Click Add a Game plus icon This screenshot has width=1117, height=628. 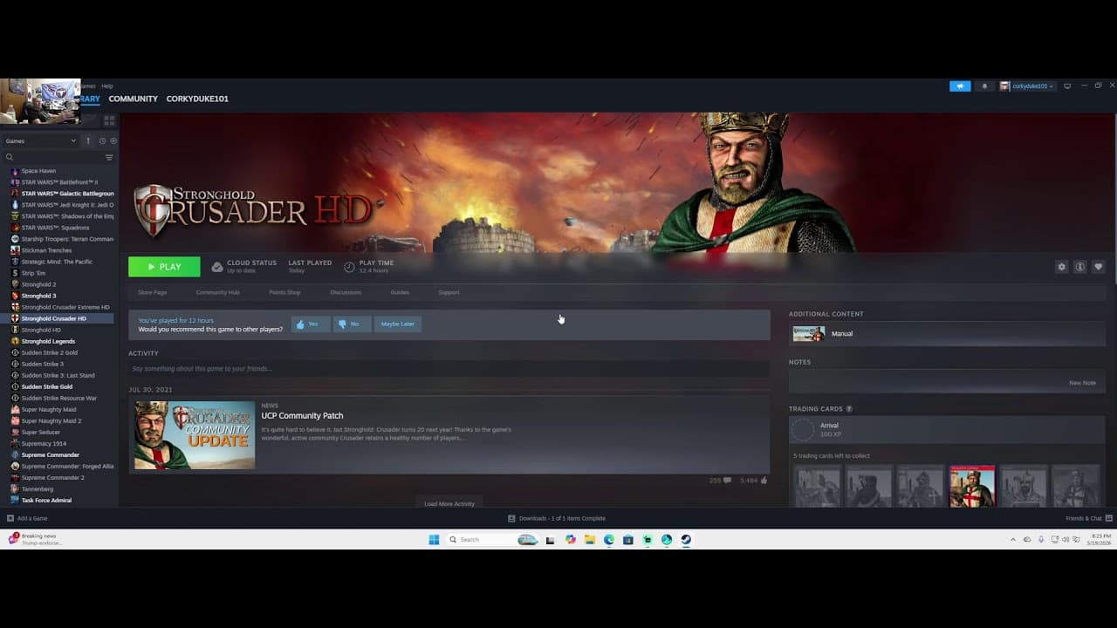[x=10, y=518]
